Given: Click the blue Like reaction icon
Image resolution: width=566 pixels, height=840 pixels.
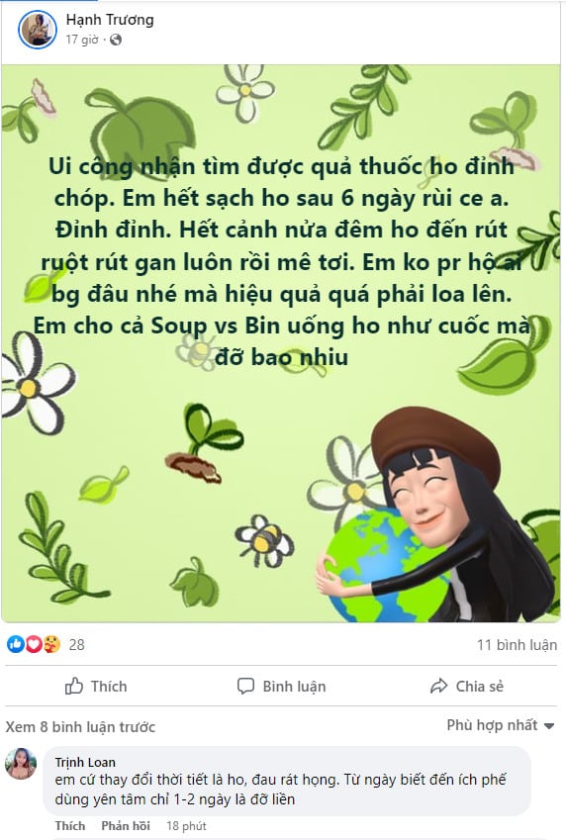Looking at the screenshot, I should [x=16, y=644].
